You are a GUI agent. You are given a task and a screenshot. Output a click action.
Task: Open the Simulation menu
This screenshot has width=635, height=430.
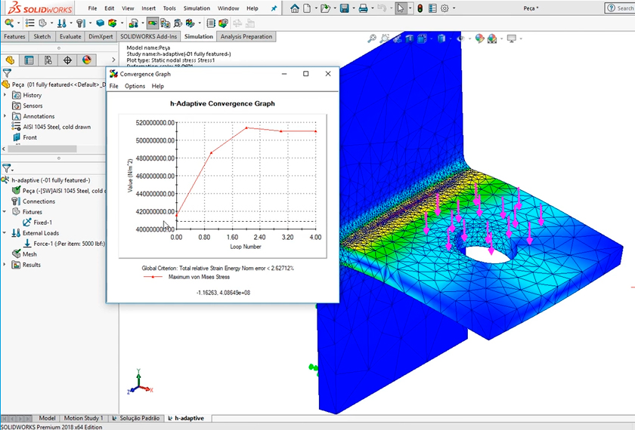click(x=197, y=8)
